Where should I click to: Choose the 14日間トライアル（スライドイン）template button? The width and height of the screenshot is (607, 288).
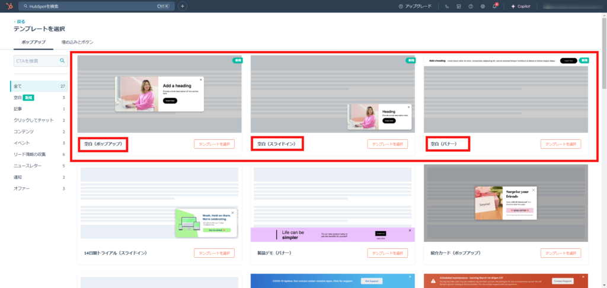(214, 253)
